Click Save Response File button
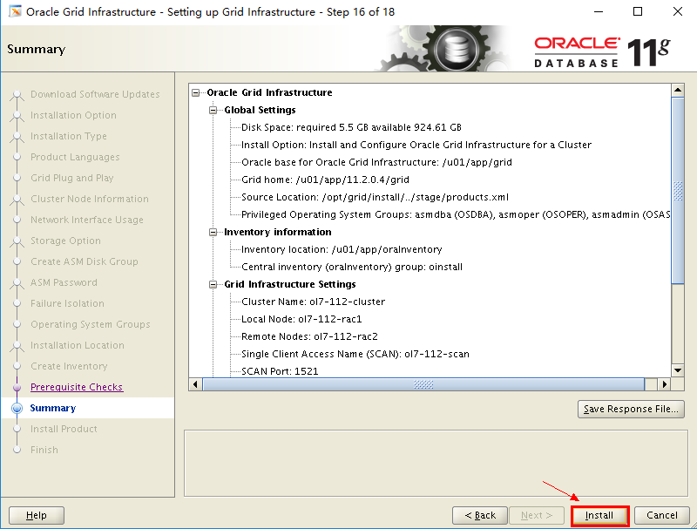697x529 pixels. [631, 409]
